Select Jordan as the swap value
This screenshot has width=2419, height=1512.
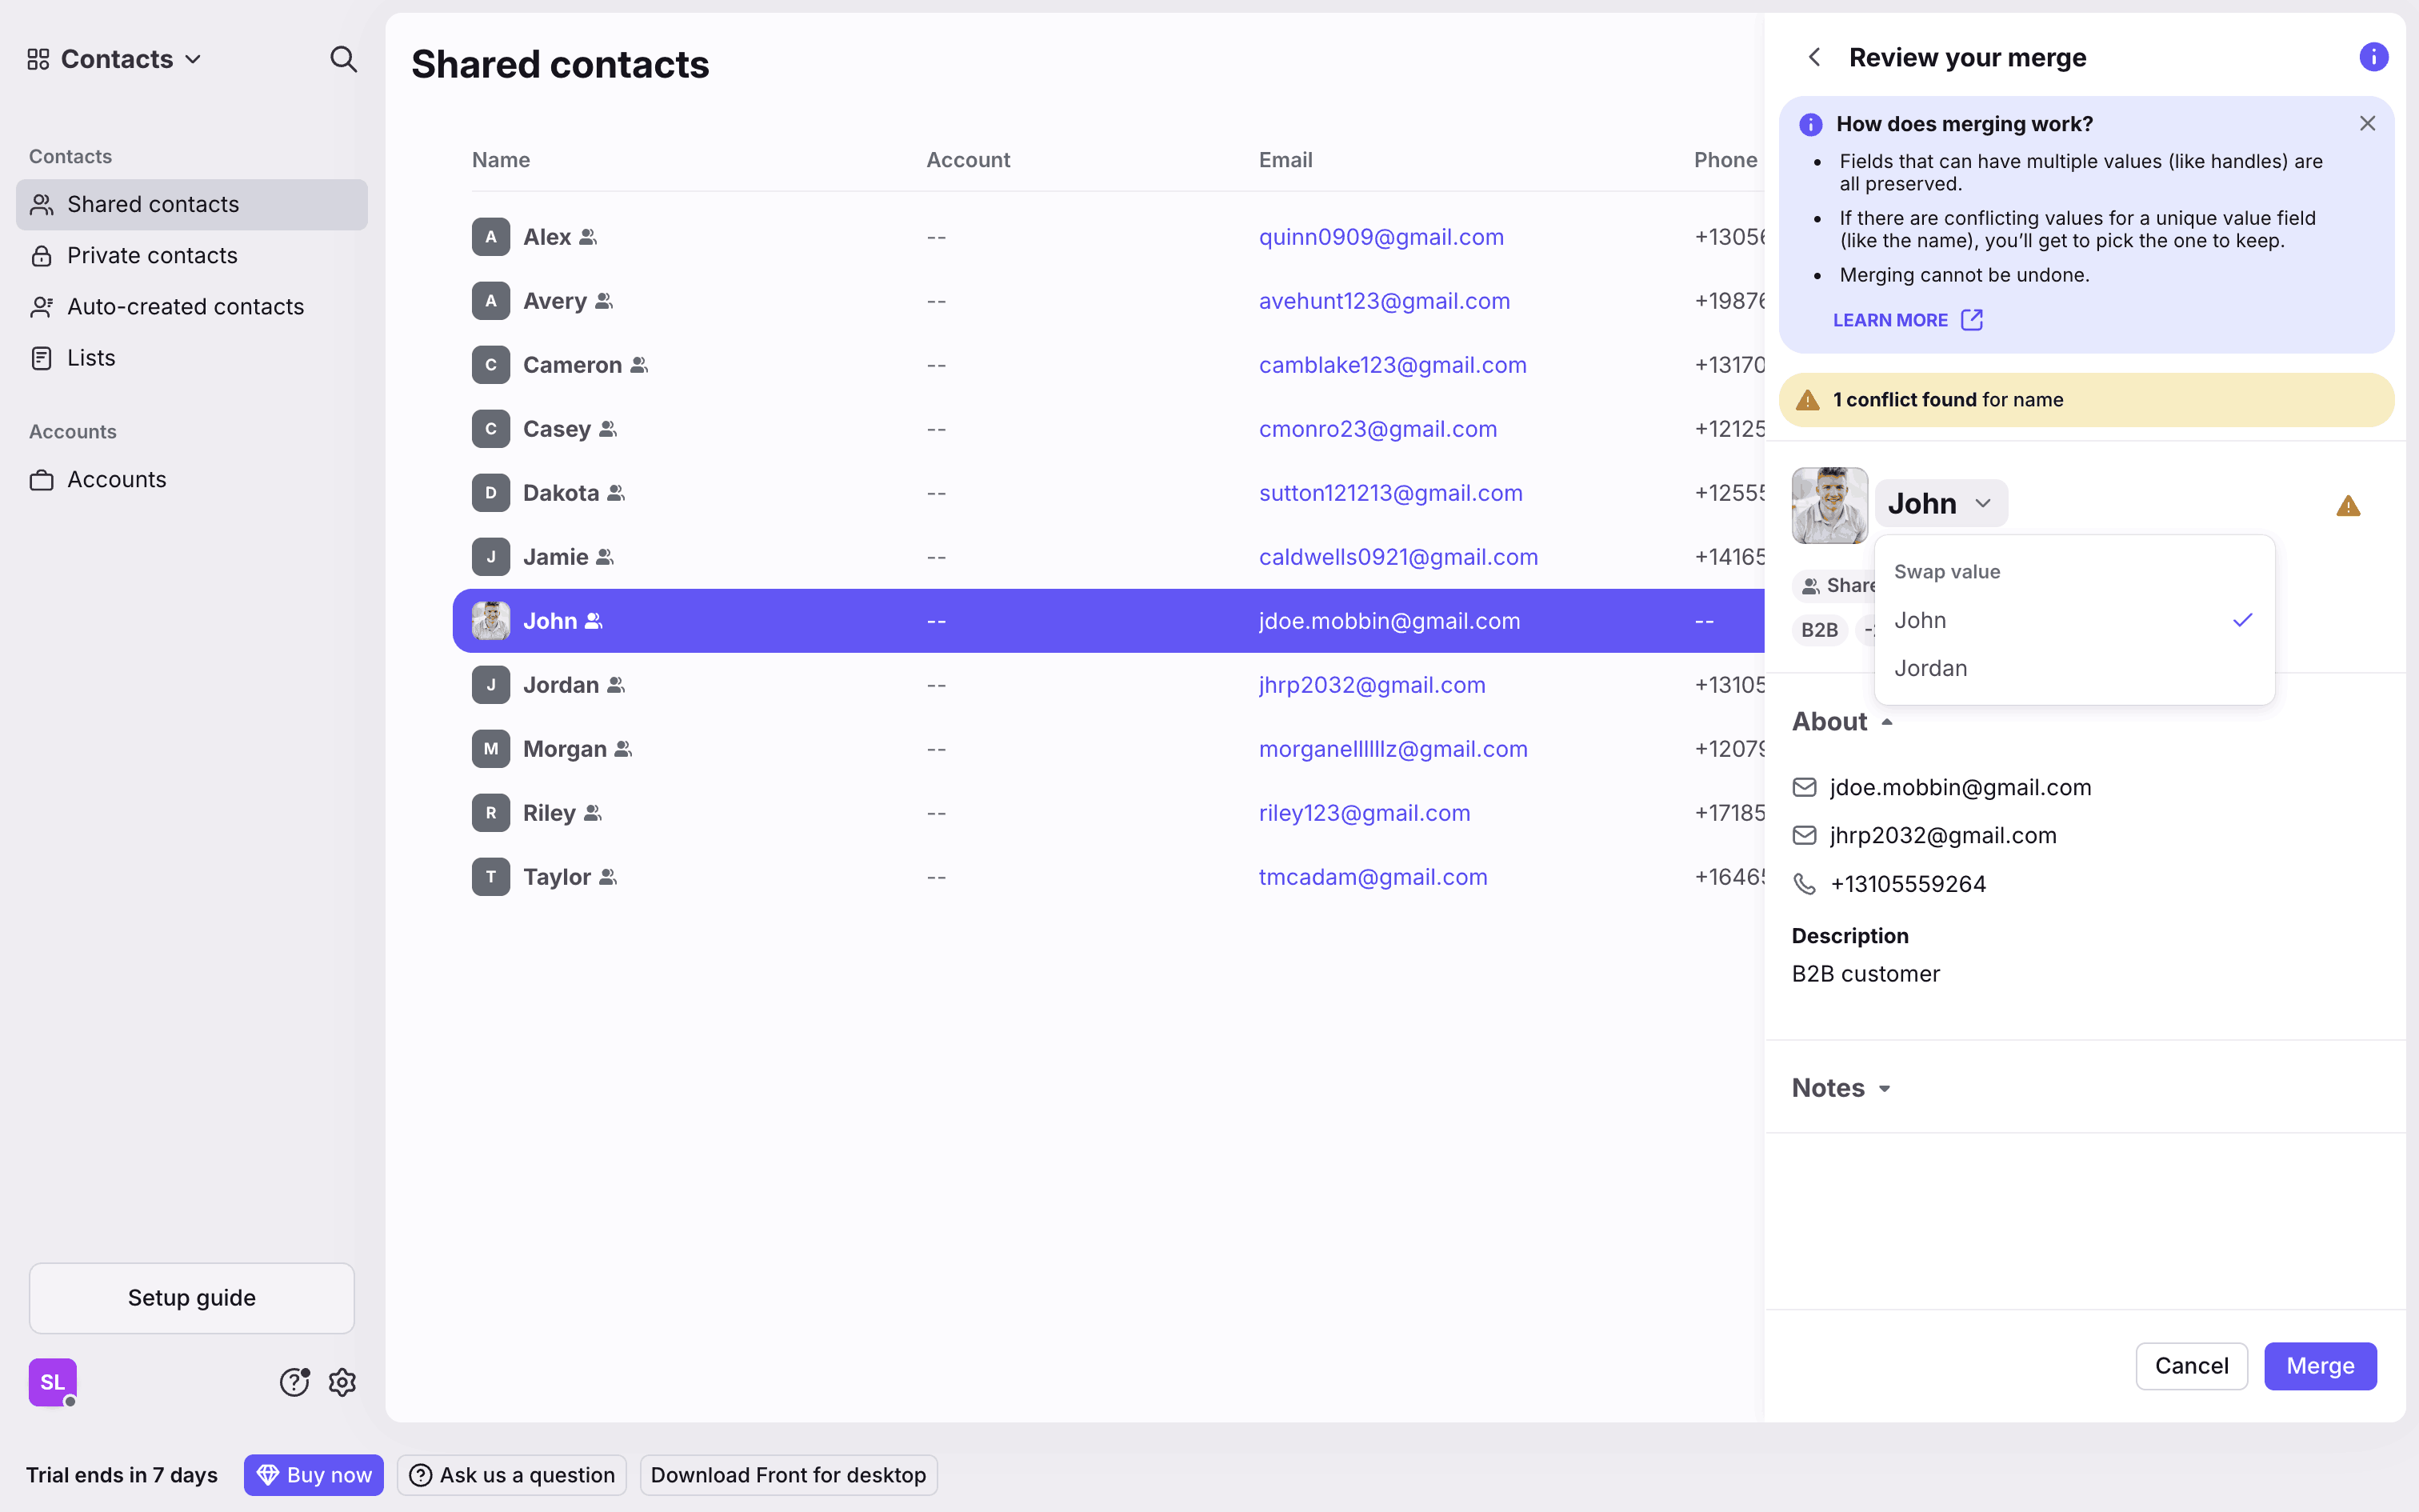[x=1930, y=668]
